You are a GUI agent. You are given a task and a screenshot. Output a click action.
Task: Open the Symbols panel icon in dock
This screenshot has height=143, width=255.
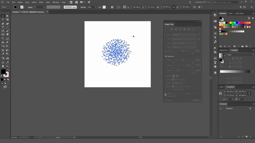215,66
